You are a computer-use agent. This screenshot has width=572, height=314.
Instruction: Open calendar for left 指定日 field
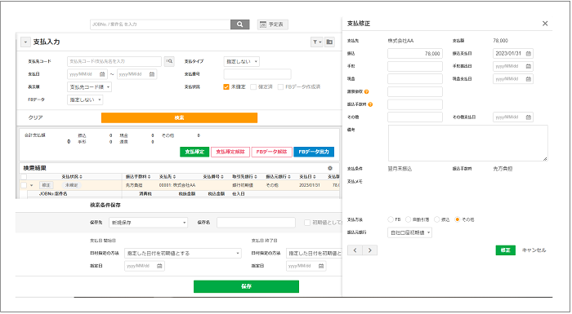pos(159,266)
